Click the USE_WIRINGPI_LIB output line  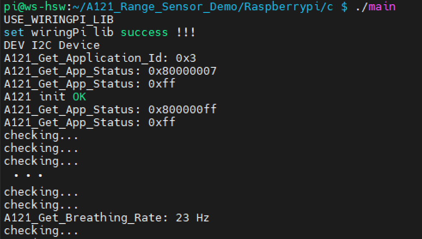(x=59, y=20)
